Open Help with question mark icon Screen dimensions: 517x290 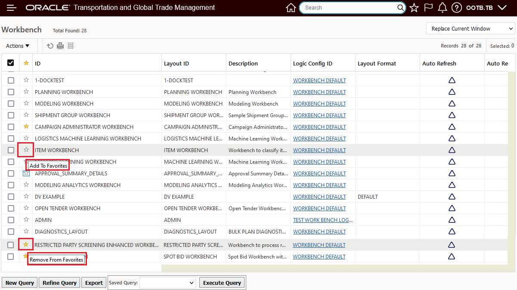point(456,7)
